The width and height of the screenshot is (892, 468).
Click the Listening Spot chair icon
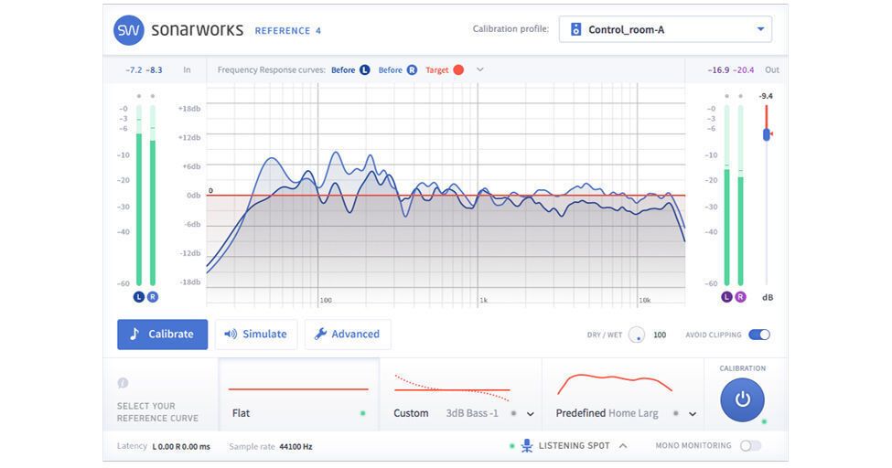coord(527,446)
